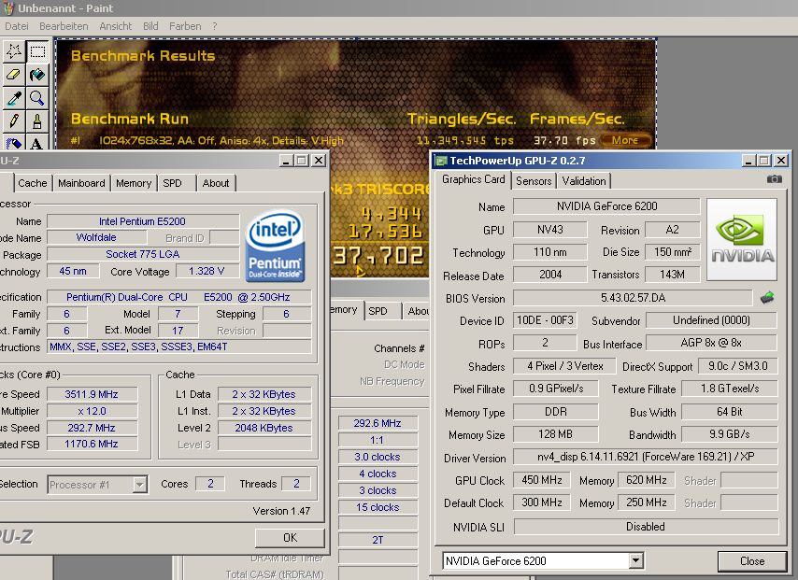
Task: Open the Ansicht menu in Paint
Action: (116, 26)
